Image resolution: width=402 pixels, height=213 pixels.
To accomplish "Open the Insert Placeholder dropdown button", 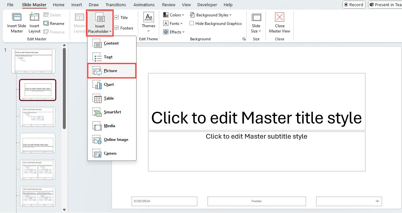I will coord(100,23).
